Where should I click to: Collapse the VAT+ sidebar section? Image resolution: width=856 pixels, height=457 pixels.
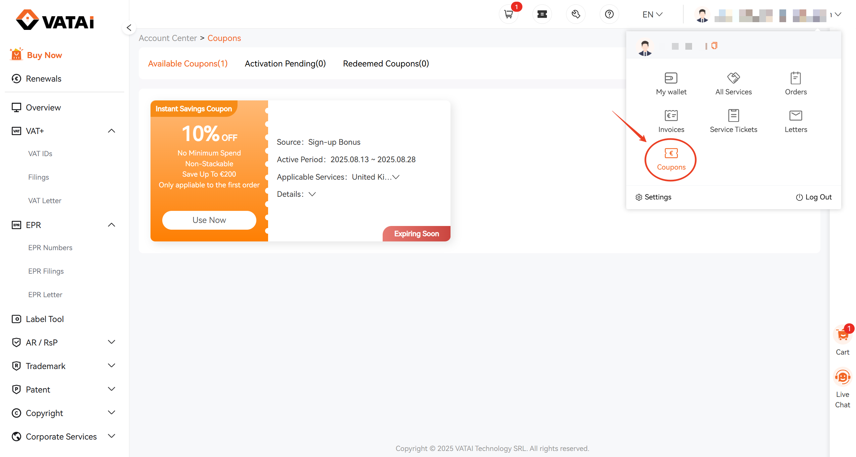(112, 131)
